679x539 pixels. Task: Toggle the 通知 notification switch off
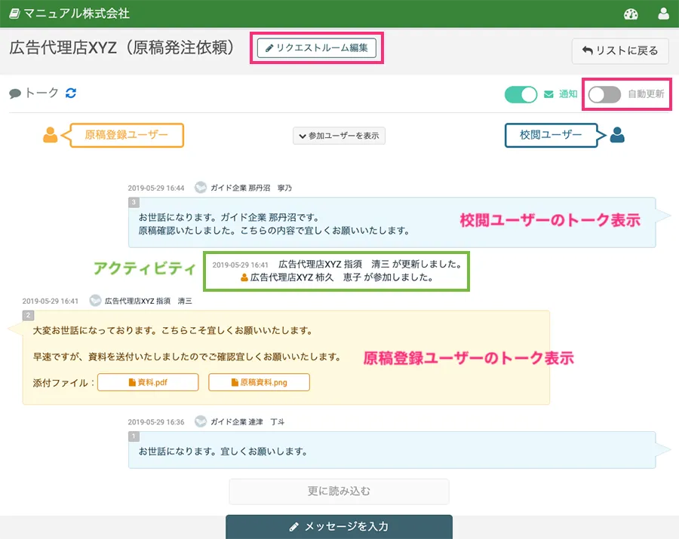pyautogui.click(x=521, y=94)
